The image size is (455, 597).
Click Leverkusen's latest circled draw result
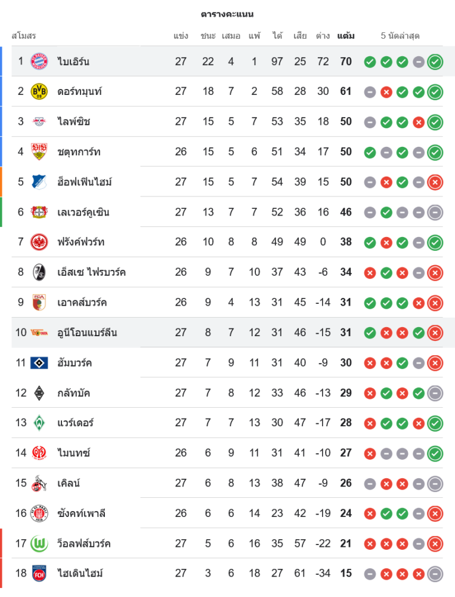(435, 212)
